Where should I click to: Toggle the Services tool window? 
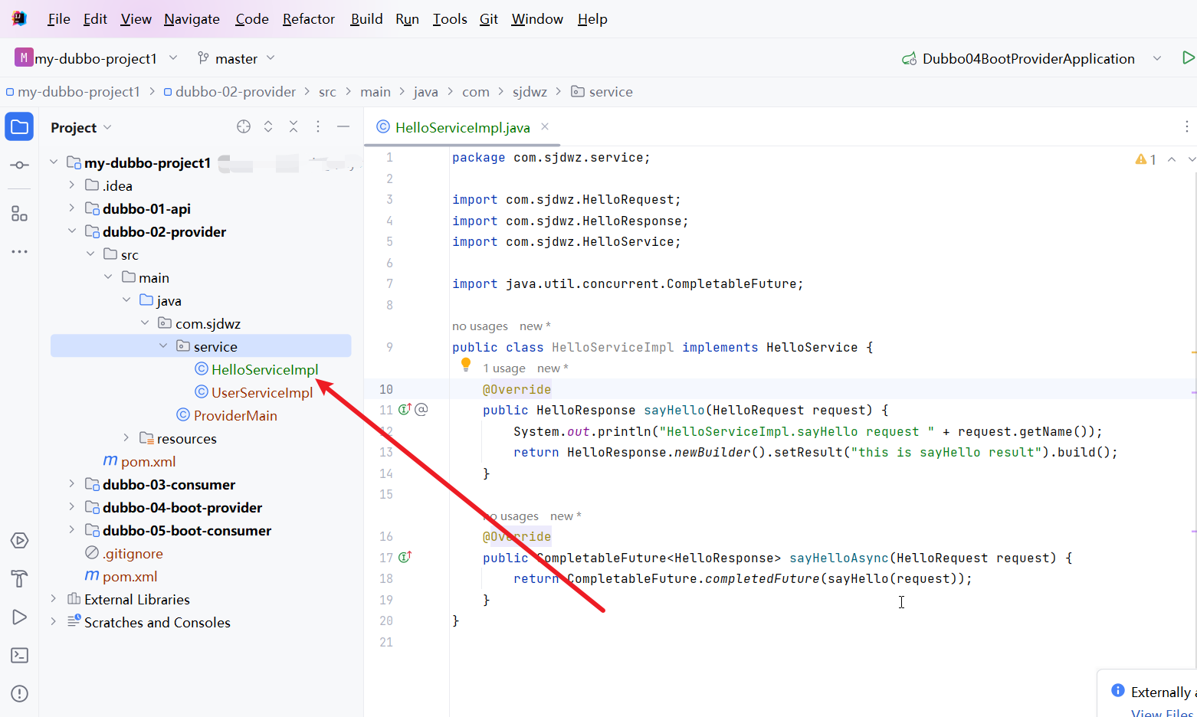[18, 540]
